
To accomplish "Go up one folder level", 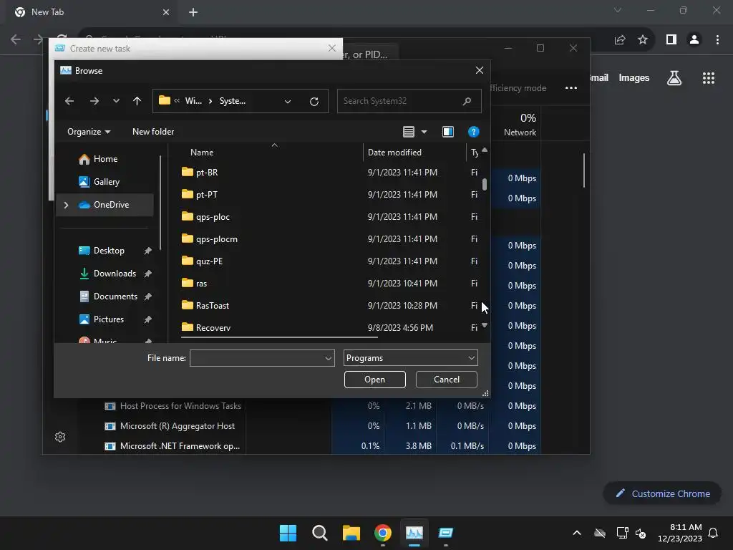I will pos(137,101).
